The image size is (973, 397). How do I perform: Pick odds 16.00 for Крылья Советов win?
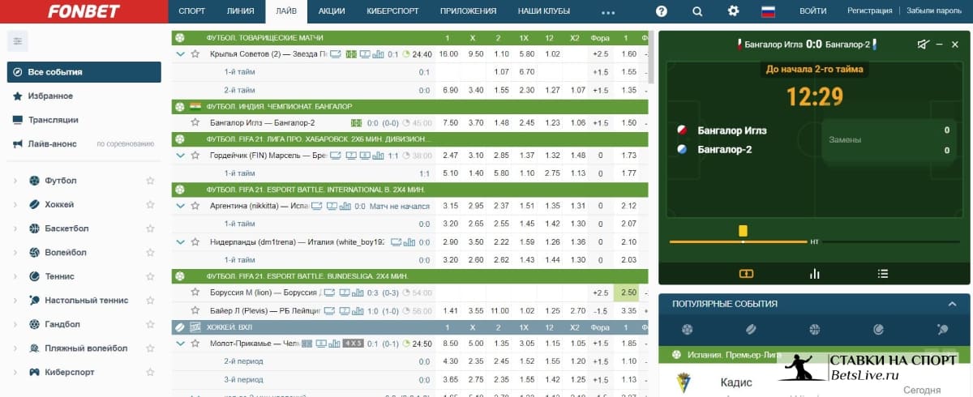448,54
